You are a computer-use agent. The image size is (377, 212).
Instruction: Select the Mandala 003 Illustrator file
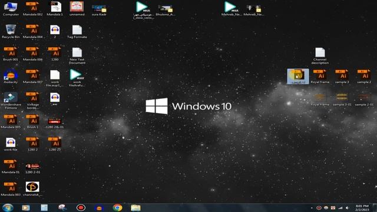pyautogui.click(x=11, y=189)
